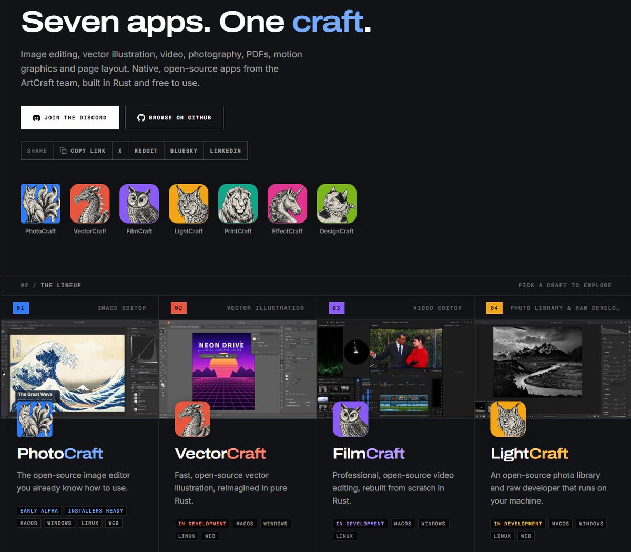Open the large PhotoCraft card heading
631x552 pixels.
tap(60, 454)
